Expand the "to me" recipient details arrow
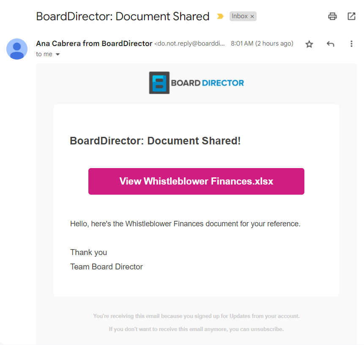This screenshot has height=345, width=364. click(58, 54)
